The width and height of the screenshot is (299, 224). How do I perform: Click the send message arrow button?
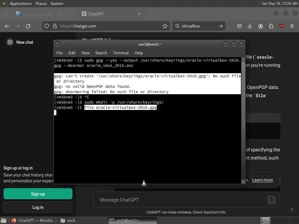[272, 200]
